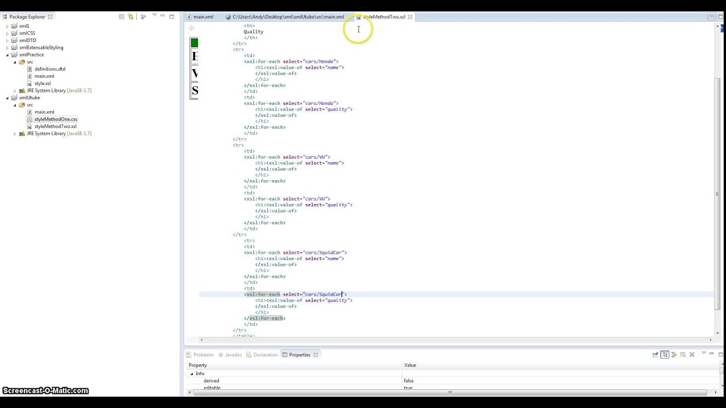Viewport: 726px width, 408px height.
Task: Maximize the editor area
Action: [x=720, y=16]
